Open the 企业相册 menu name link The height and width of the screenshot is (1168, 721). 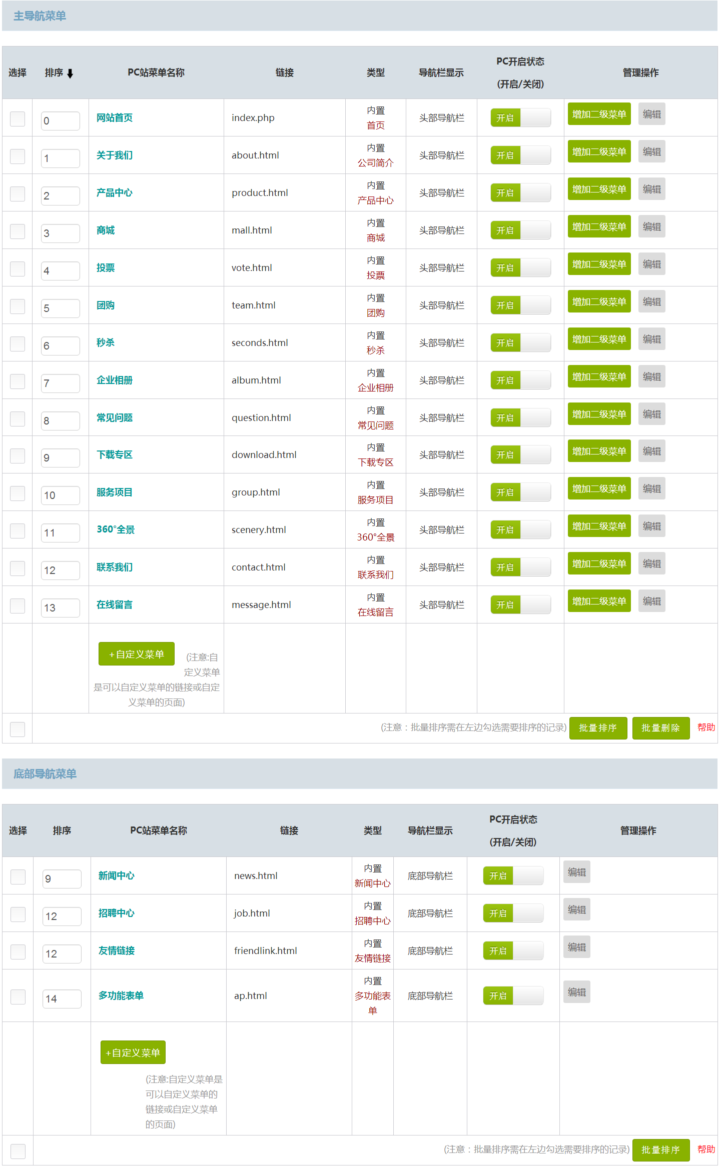(115, 380)
